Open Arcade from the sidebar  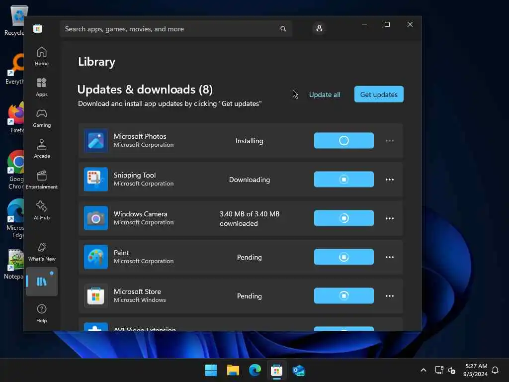pos(42,149)
